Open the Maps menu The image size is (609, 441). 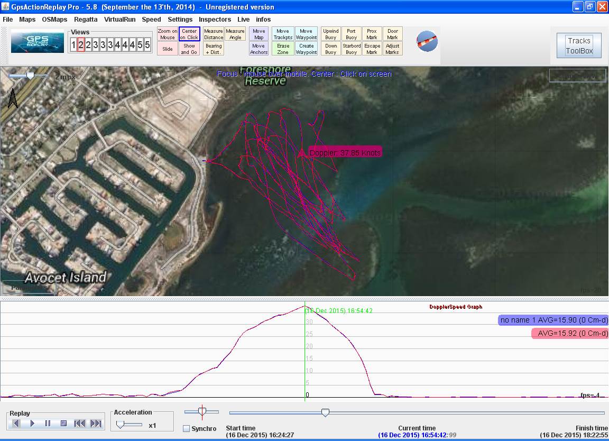[x=27, y=20]
